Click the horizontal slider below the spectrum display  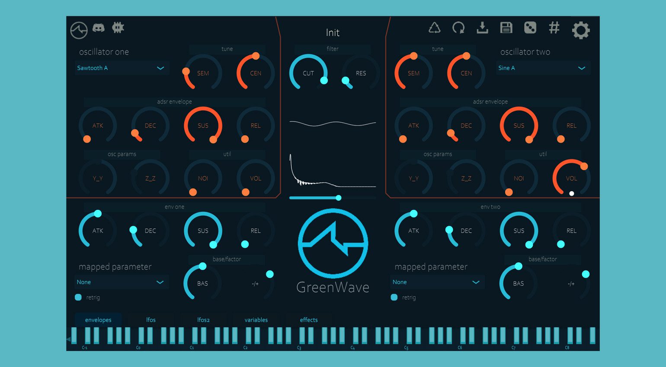point(333,198)
